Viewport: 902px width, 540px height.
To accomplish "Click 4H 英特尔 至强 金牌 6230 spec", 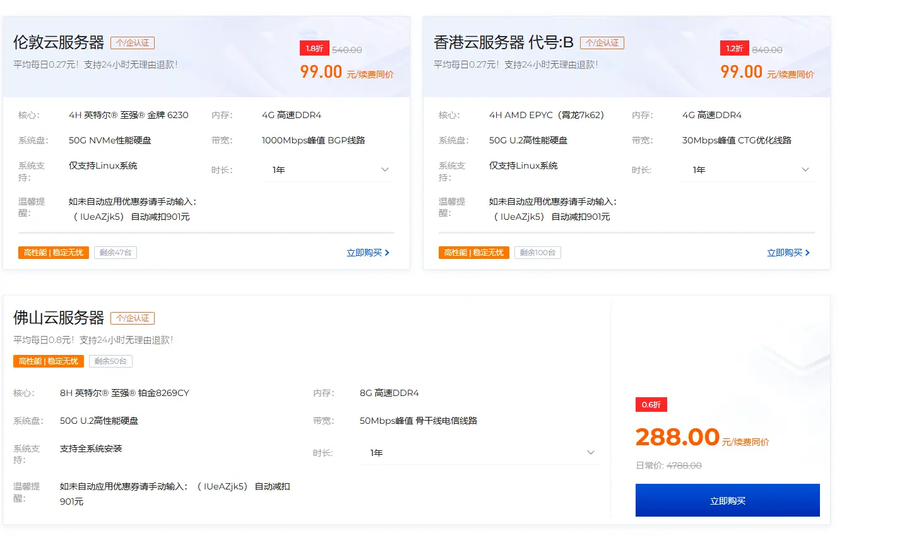I will (x=129, y=115).
